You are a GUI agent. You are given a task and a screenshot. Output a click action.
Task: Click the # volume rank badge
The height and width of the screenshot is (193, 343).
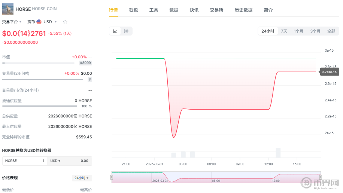coord(90,80)
